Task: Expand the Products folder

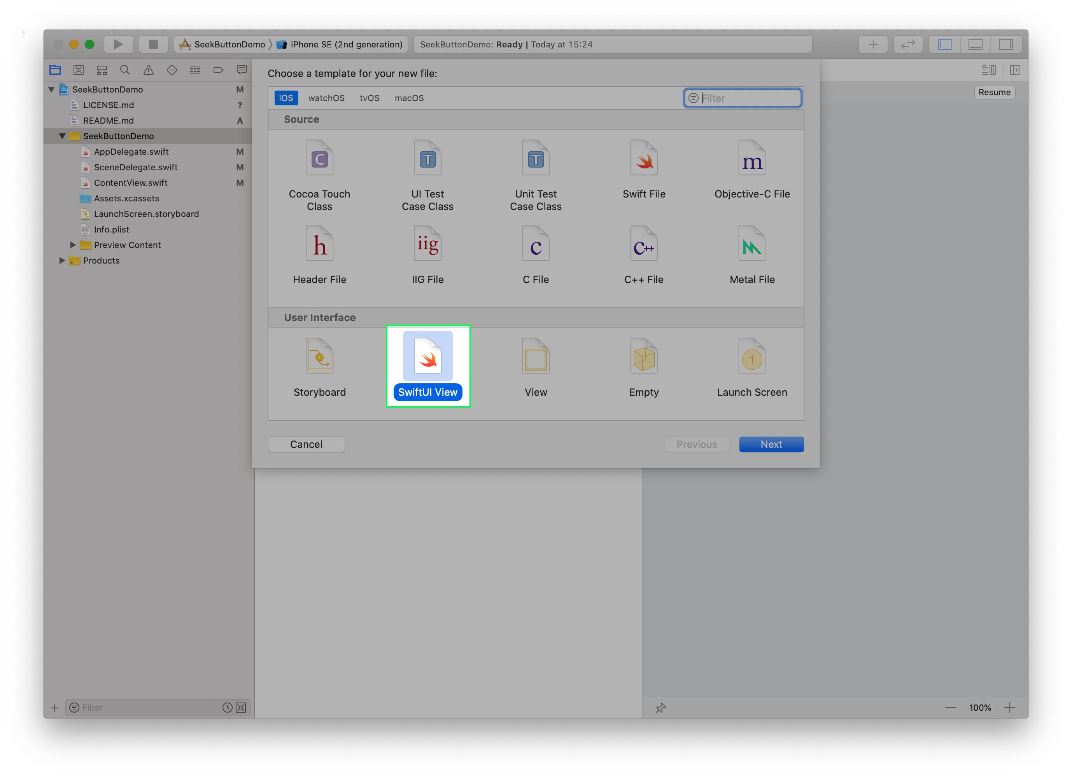Action: tap(62, 260)
